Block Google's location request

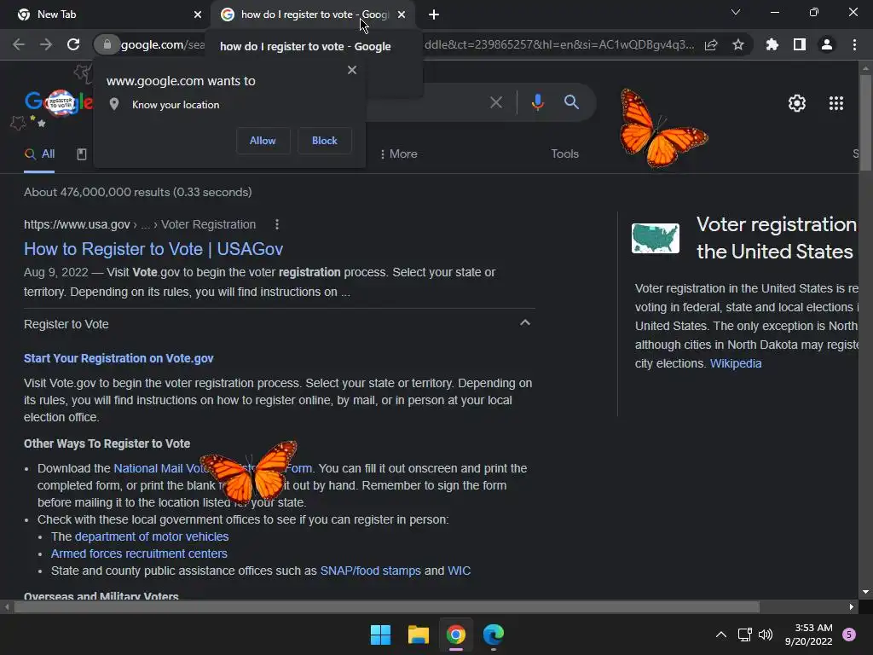325,141
